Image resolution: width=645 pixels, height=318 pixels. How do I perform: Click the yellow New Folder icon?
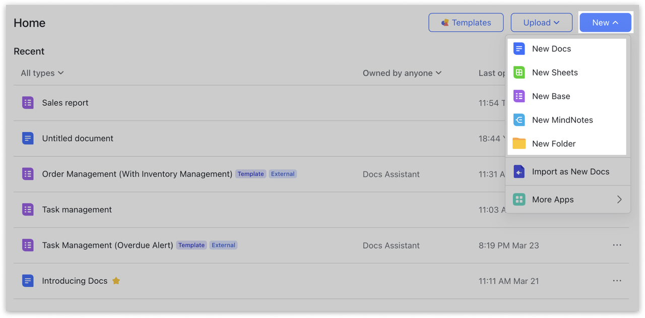coord(519,144)
